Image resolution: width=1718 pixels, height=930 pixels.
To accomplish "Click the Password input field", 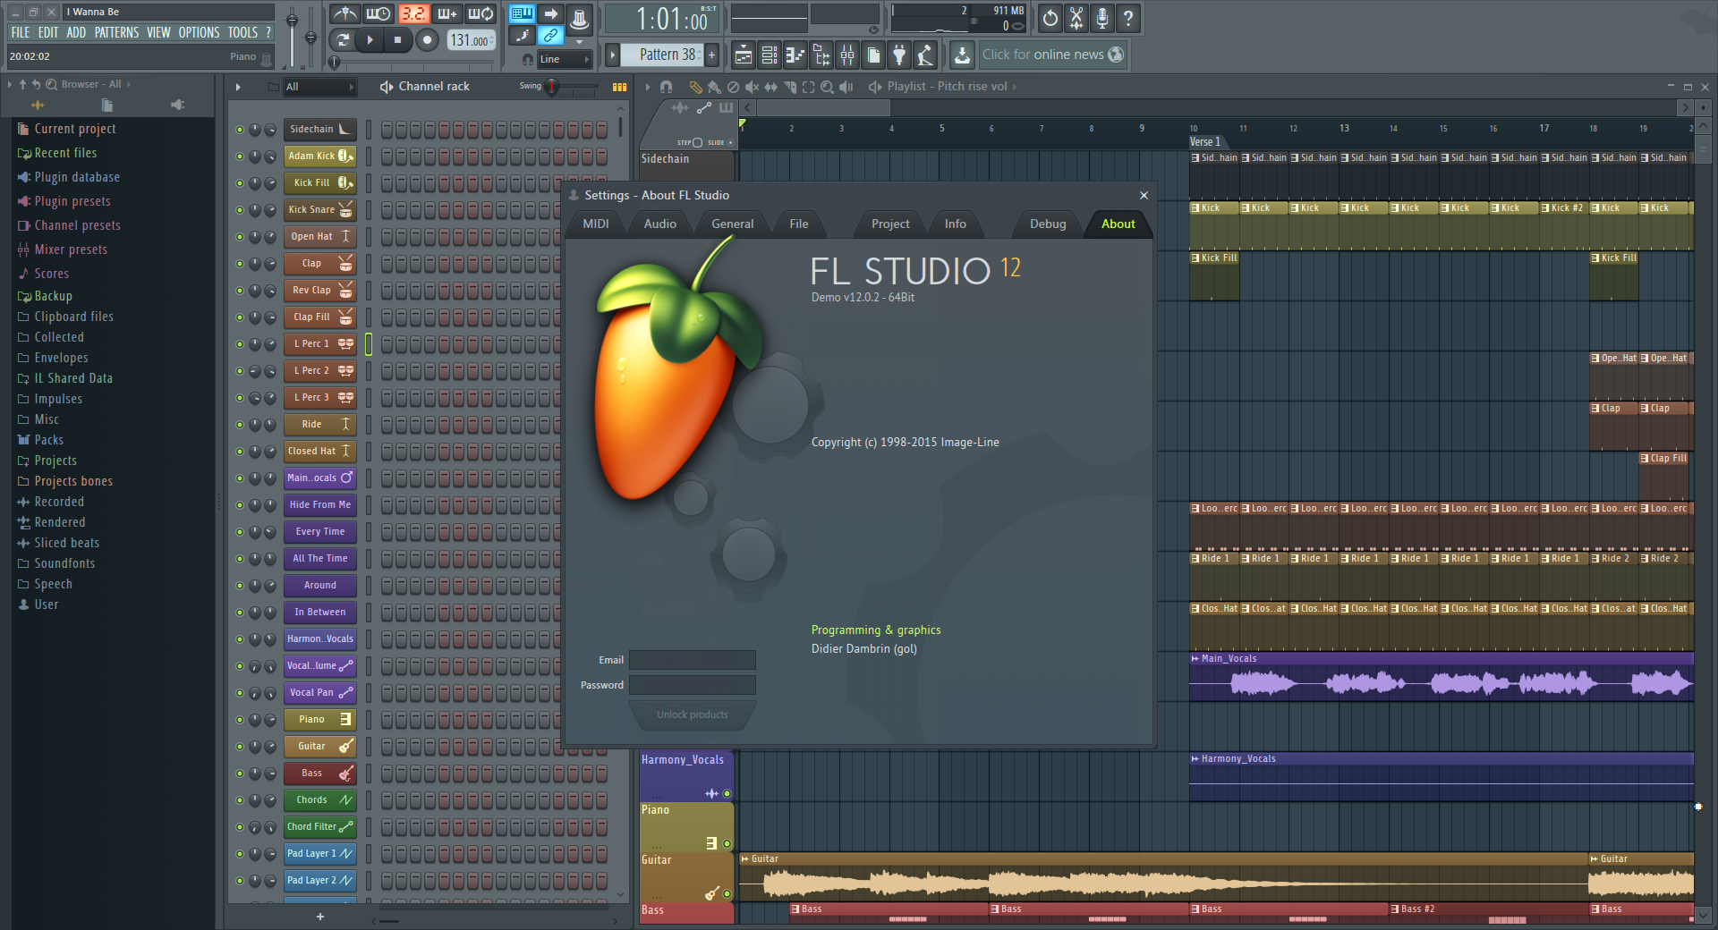I will (693, 685).
